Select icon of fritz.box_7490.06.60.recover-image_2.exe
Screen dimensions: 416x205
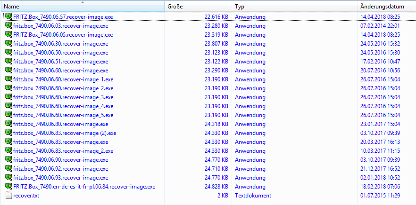point(8,88)
